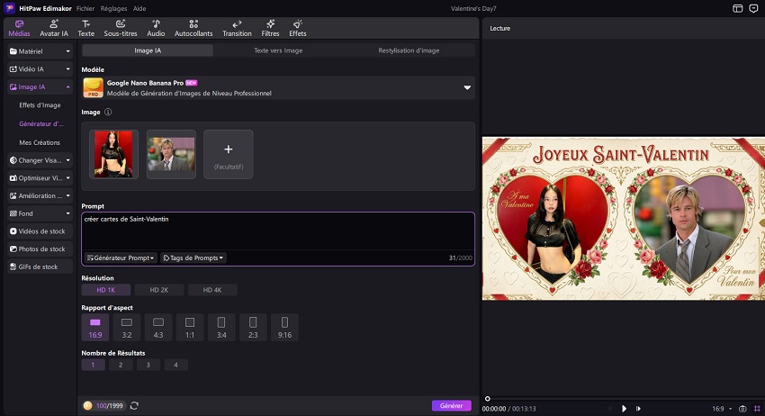
Task: Open Mes Créations in the sidebar
Action: [40, 142]
